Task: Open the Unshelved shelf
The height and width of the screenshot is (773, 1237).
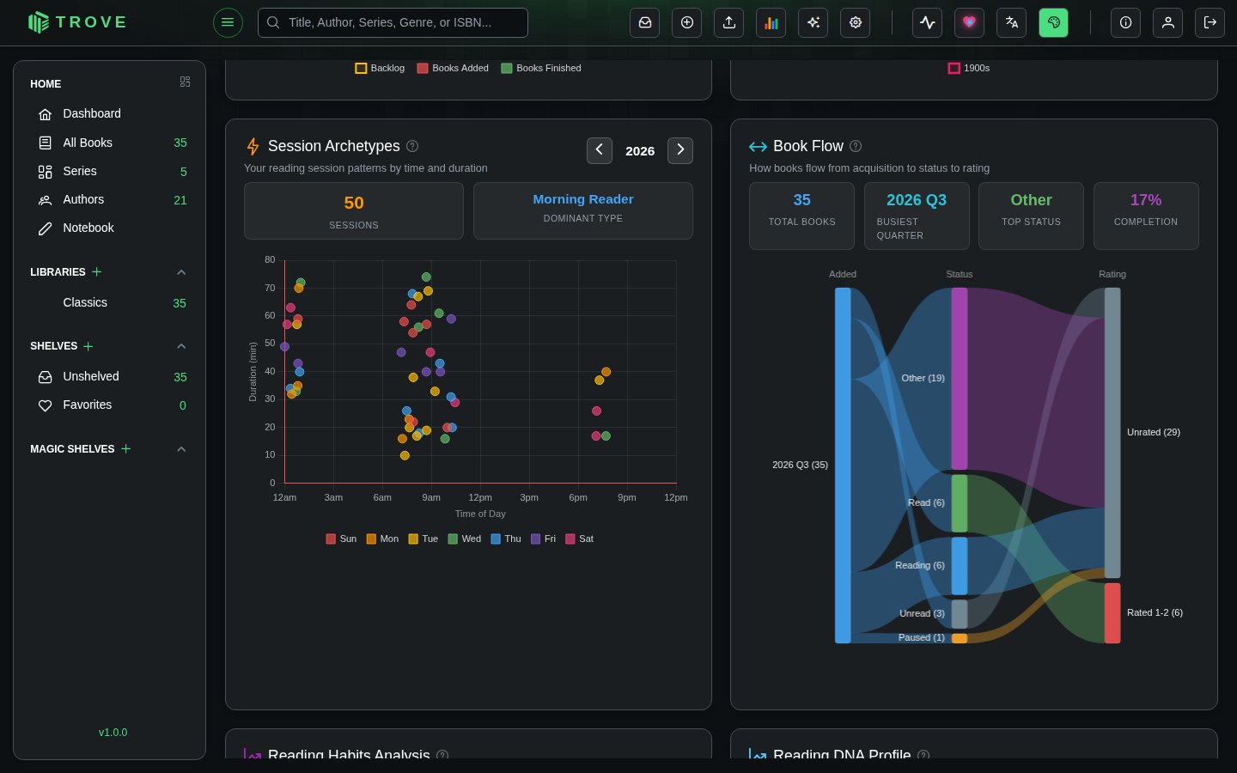Action: [x=109, y=376]
